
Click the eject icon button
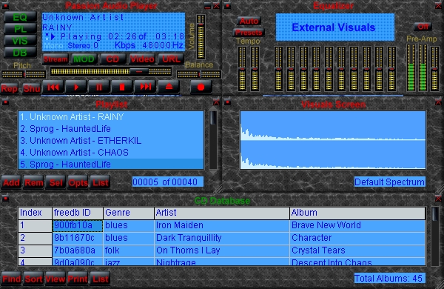click(x=169, y=87)
